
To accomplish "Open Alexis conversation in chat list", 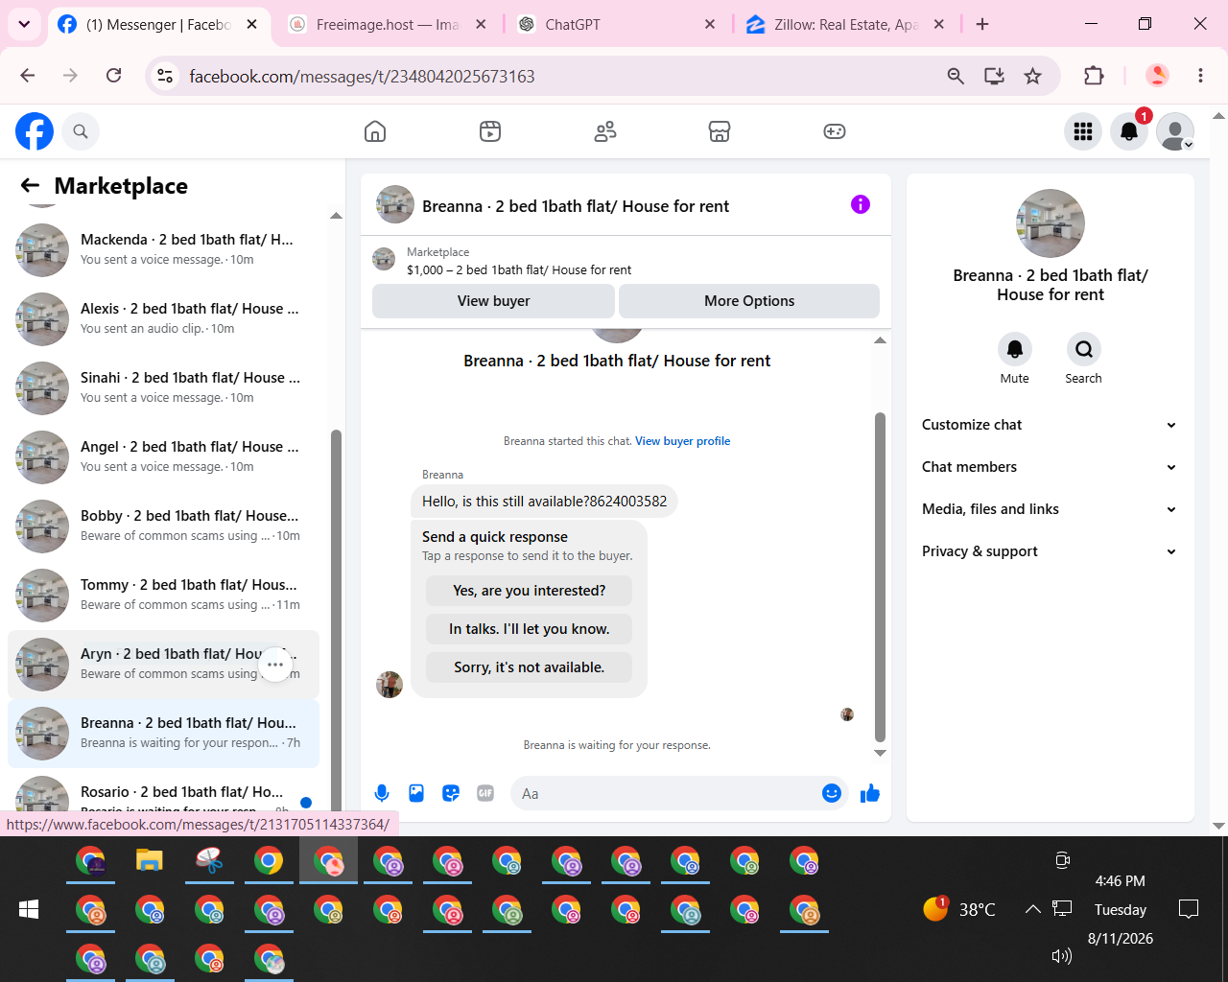I will [x=164, y=319].
